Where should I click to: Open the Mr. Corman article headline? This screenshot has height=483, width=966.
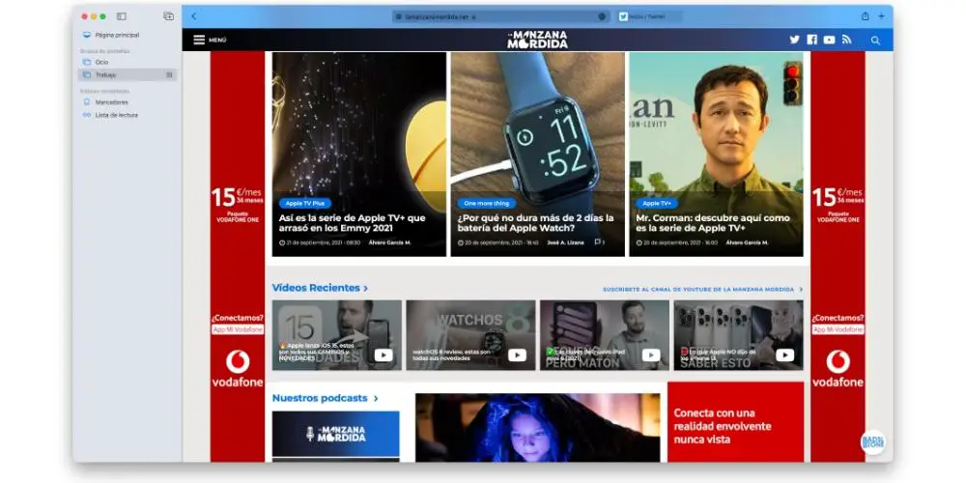tap(713, 223)
